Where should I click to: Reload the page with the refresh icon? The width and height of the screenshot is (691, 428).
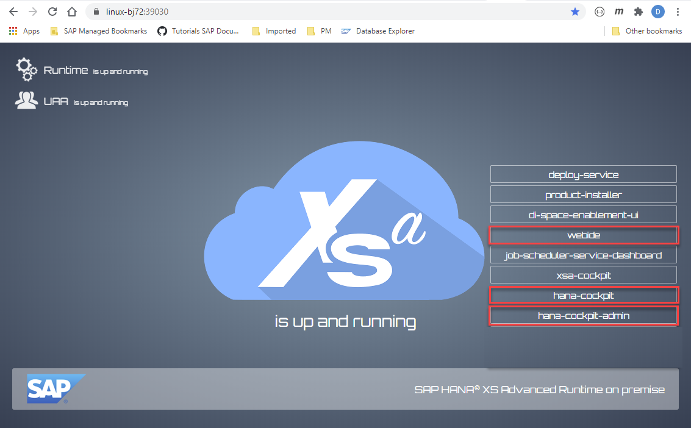coord(52,12)
